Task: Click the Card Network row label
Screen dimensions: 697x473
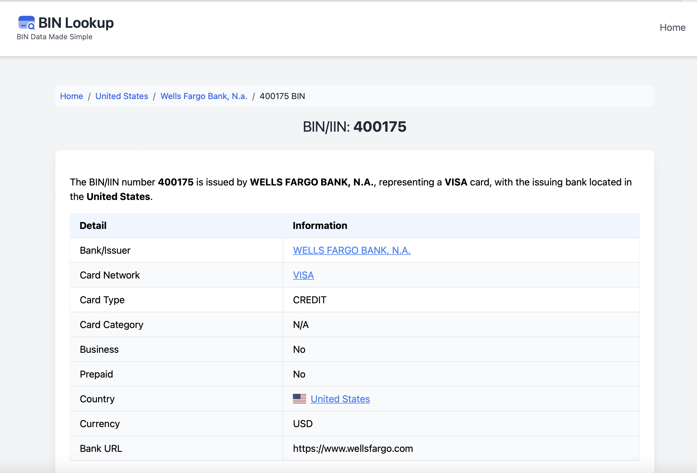Action: [110, 275]
